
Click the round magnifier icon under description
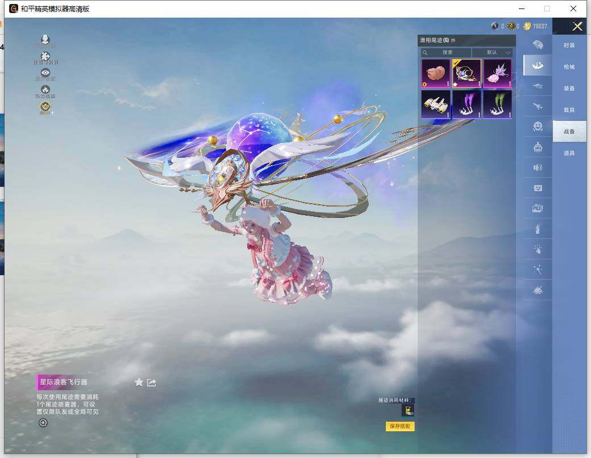(43, 423)
